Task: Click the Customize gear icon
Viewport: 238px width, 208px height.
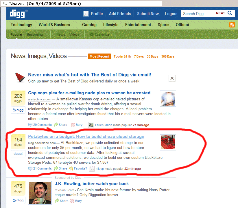Action: [92, 34]
